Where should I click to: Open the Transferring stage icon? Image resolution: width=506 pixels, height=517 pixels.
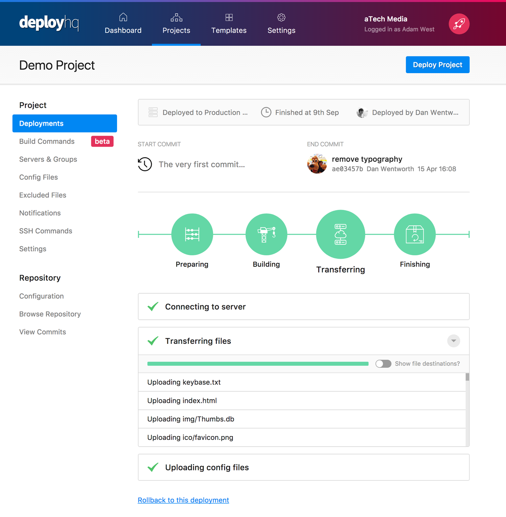340,234
